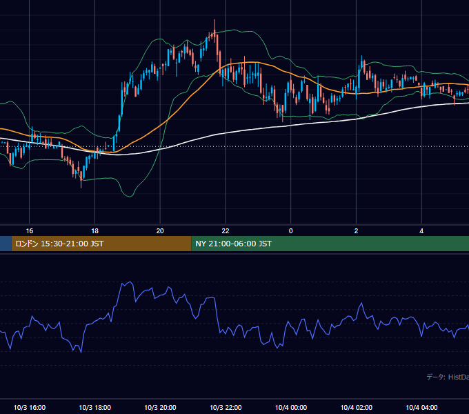469x414 pixels.
Task: Click the 22 hour axis label
Action: [226, 231]
